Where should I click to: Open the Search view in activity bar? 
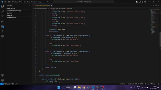tap(3, 11)
